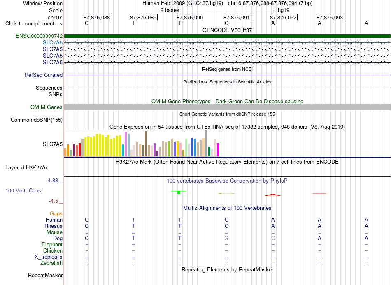Click 'Repeating Elements by RepeatMasker' title
Screen dimensions: 391x285
pyautogui.click(x=227, y=269)
